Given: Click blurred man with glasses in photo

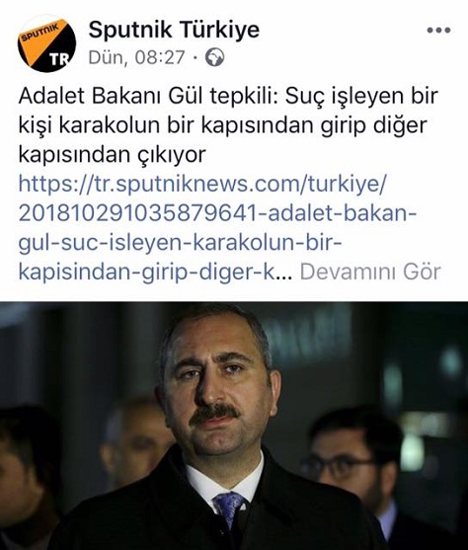Looking at the screenshot, I should point(352,466).
